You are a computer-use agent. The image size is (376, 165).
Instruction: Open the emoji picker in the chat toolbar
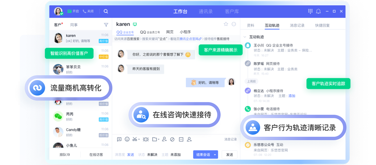(x=127, y=139)
